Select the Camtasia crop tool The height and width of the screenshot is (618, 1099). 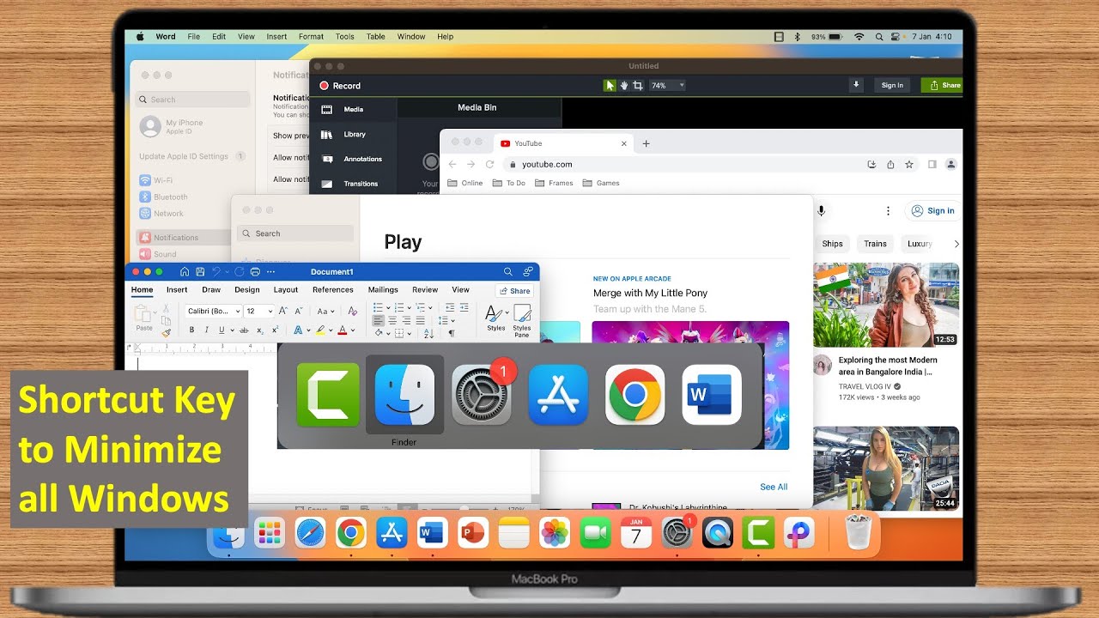[637, 86]
